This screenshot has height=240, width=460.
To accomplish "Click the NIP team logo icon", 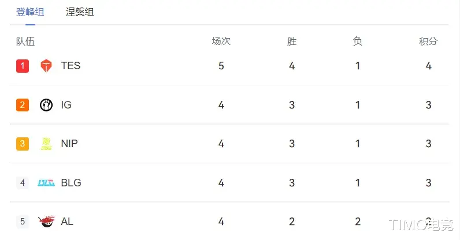I will [x=46, y=144].
